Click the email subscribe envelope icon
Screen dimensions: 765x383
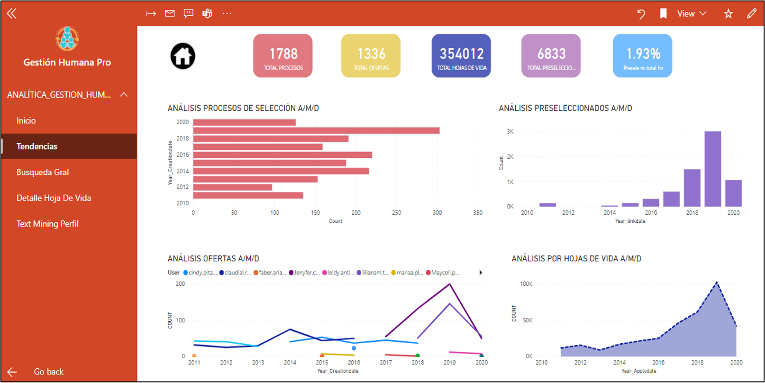pos(170,13)
